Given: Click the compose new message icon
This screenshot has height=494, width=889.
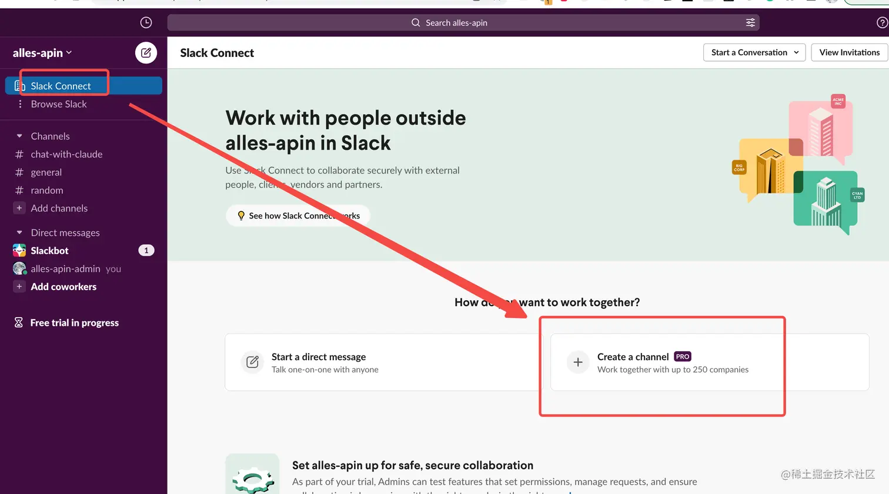Looking at the screenshot, I should point(146,53).
